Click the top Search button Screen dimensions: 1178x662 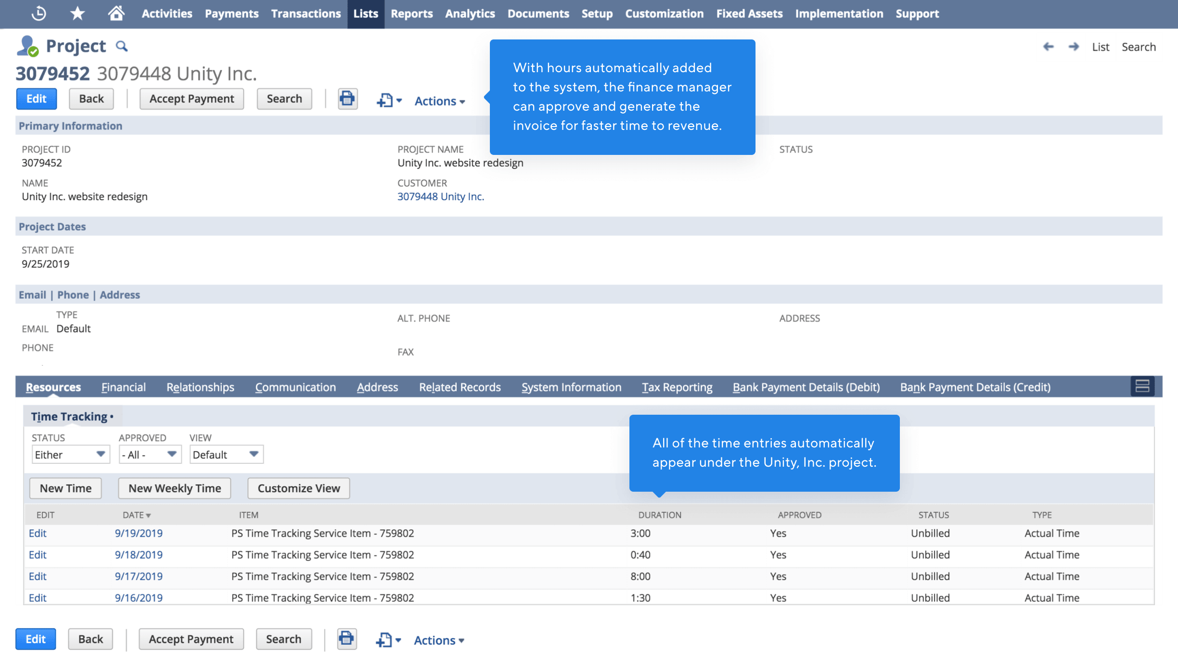(284, 99)
